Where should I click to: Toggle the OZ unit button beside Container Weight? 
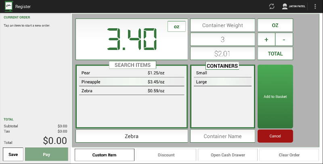click(275, 25)
